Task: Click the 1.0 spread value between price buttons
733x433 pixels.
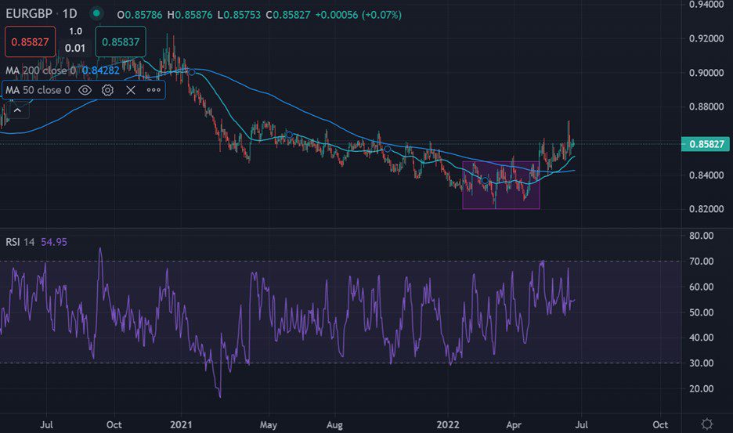Action: pyautogui.click(x=75, y=31)
